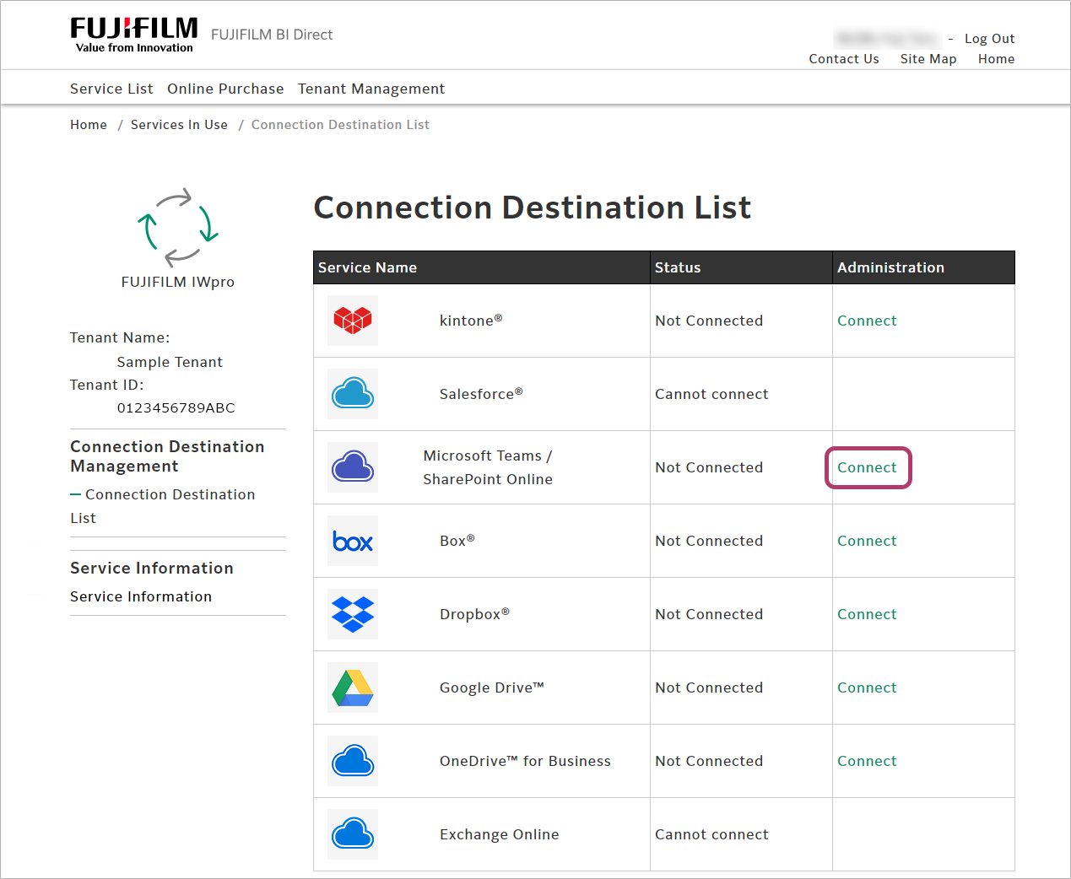The image size is (1071, 879).
Task: Click Salesforce's Cannot connect status
Action: click(711, 394)
